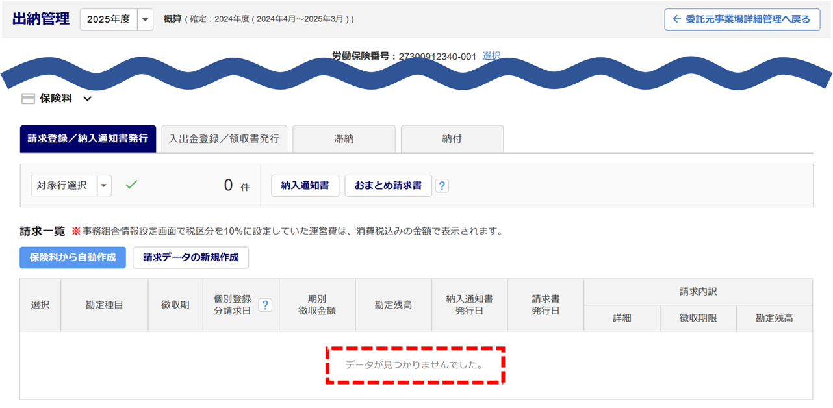Click the card icon beside 保険料
The width and height of the screenshot is (833, 408).
(x=28, y=99)
